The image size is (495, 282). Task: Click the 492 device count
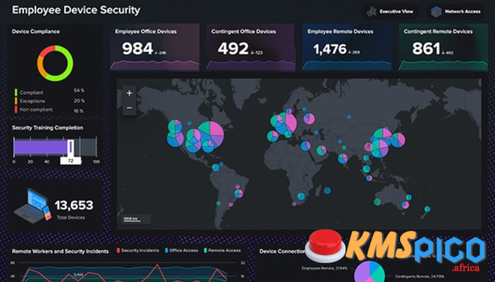click(x=233, y=49)
